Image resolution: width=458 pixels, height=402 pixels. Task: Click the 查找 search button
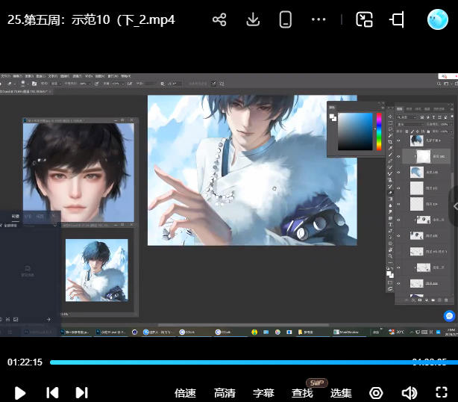[x=302, y=392]
